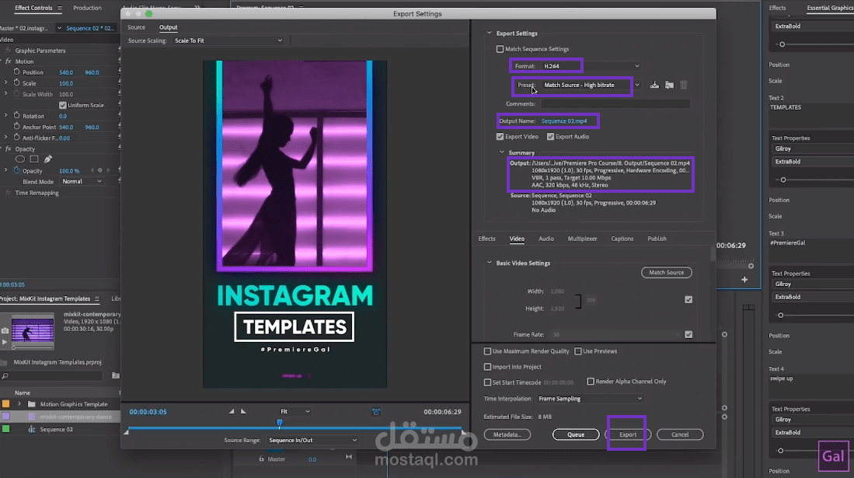Screen dimensions: 854x478
Task: Open the Audio tab in export settings
Action: tap(546, 239)
